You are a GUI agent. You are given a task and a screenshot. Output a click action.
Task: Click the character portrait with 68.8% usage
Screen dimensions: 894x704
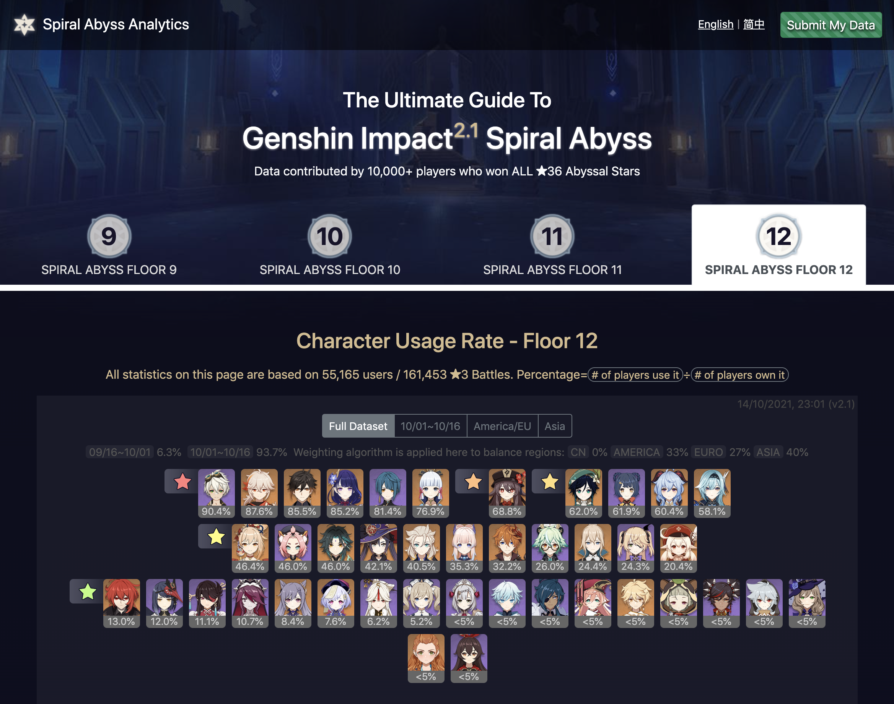click(x=507, y=493)
